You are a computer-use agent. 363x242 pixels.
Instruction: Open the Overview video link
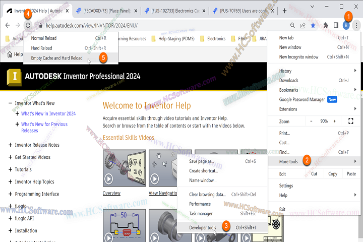tap(111, 193)
